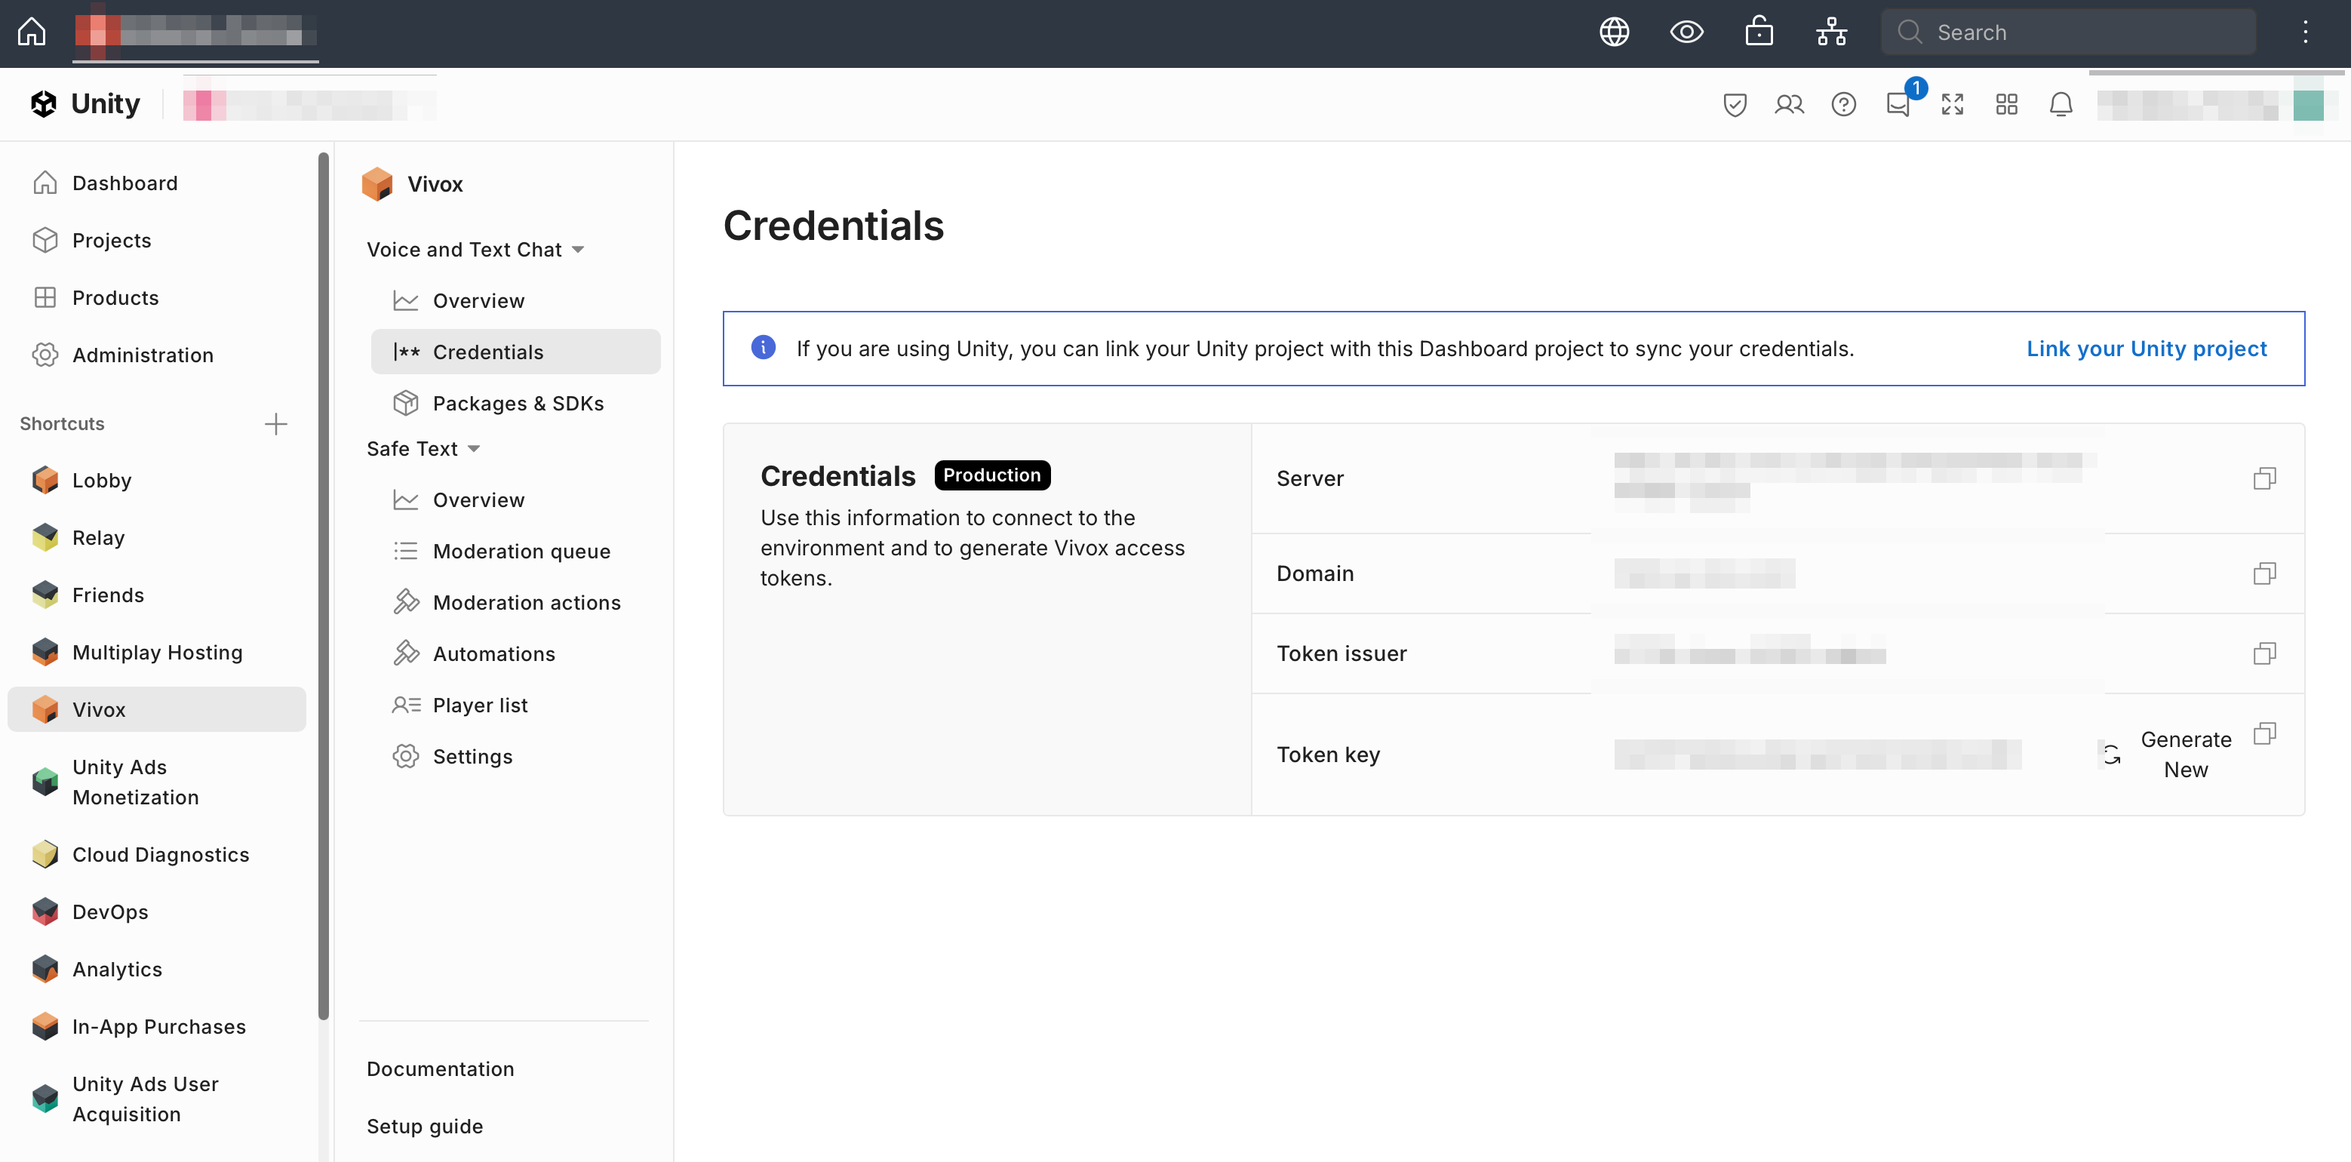
Task: Copy the Server credential value
Action: point(2265,478)
